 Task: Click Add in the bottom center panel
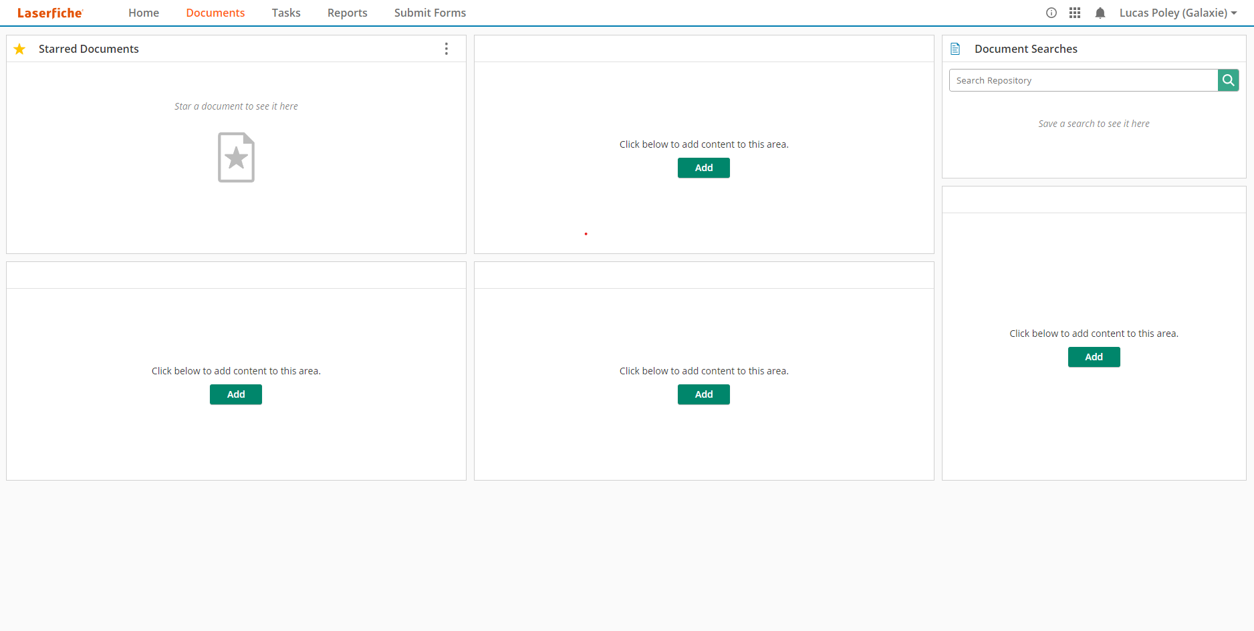point(703,394)
